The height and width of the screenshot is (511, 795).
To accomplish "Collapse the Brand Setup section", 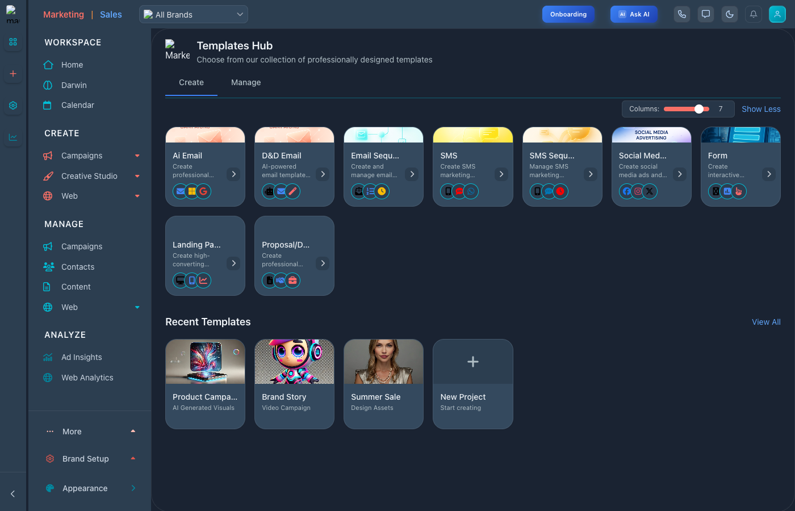I will tap(133, 459).
